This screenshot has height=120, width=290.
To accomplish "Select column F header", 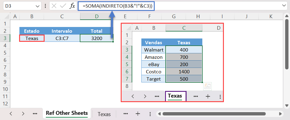I will pos(149,17).
